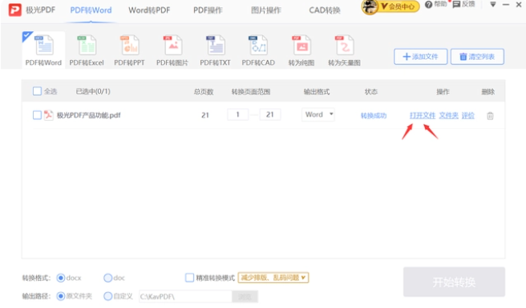526x308 pixels.
Task: Select the PDF转Excel conversion icon
Action: tap(87, 45)
